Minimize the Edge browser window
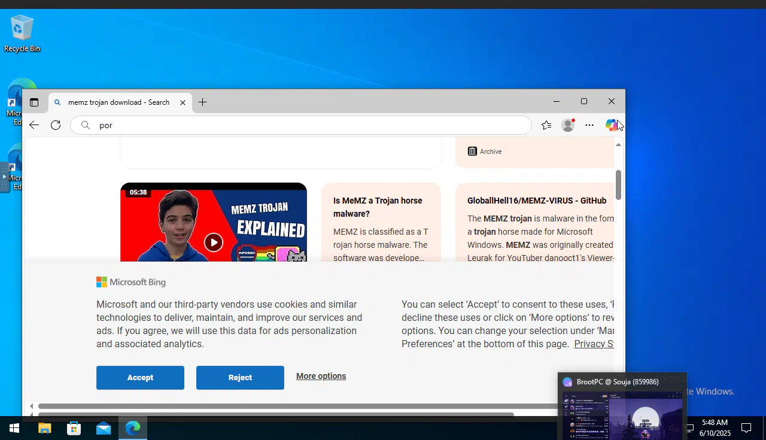The width and height of the screenshot is (766, 440). 557,101
